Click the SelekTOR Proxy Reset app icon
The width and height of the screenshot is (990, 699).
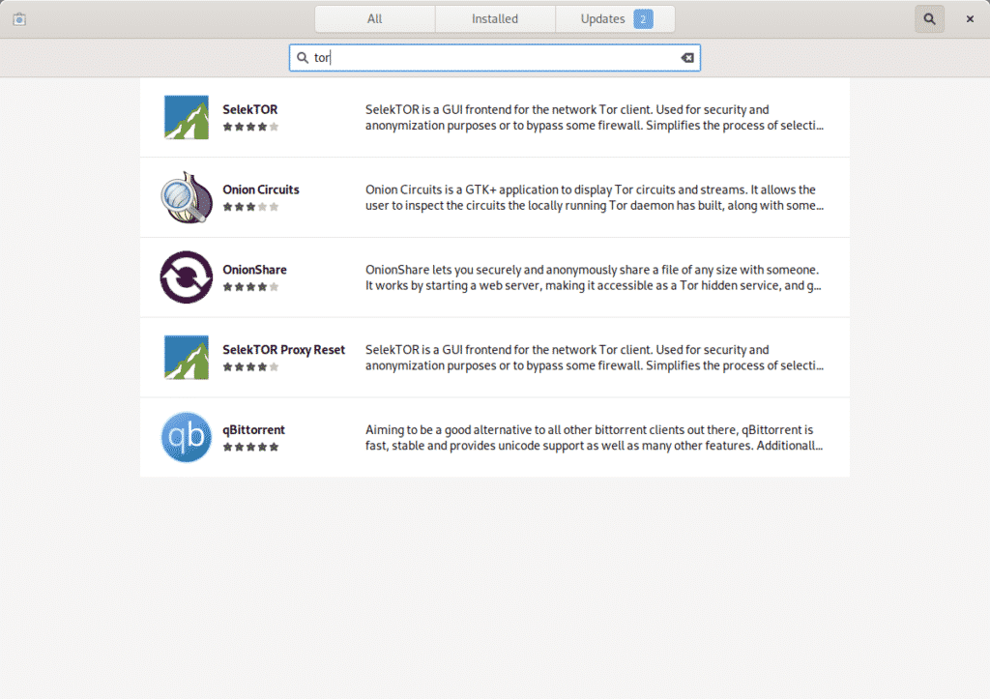(187, 358)
